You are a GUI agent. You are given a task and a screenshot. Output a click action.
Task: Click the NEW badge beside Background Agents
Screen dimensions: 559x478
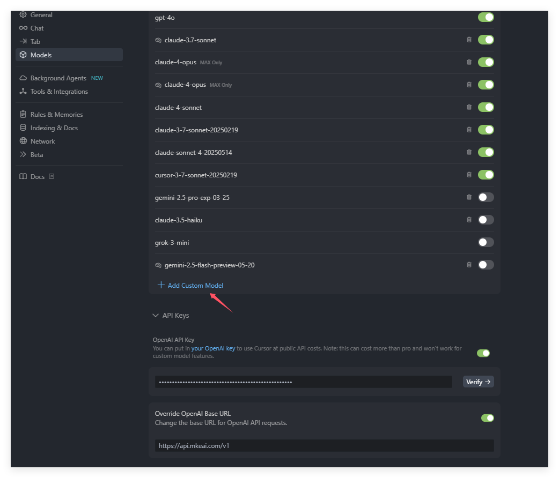pyautogui.click(x=97, y=78)
